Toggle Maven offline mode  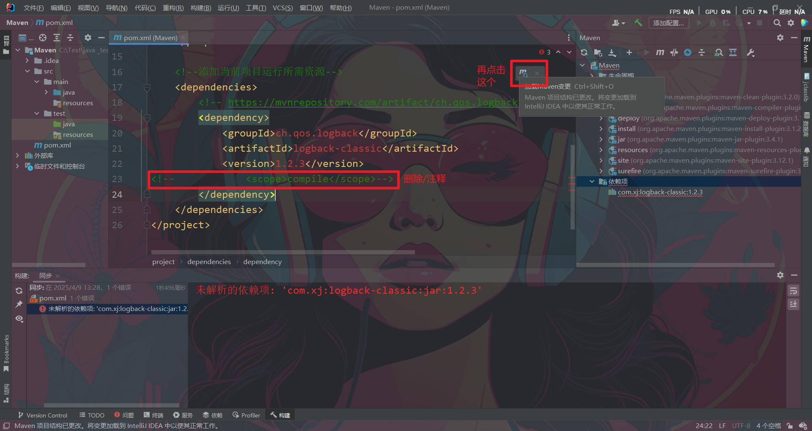674,52
